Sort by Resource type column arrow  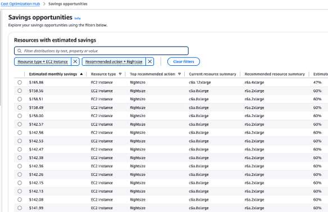(x=120, y=74)
